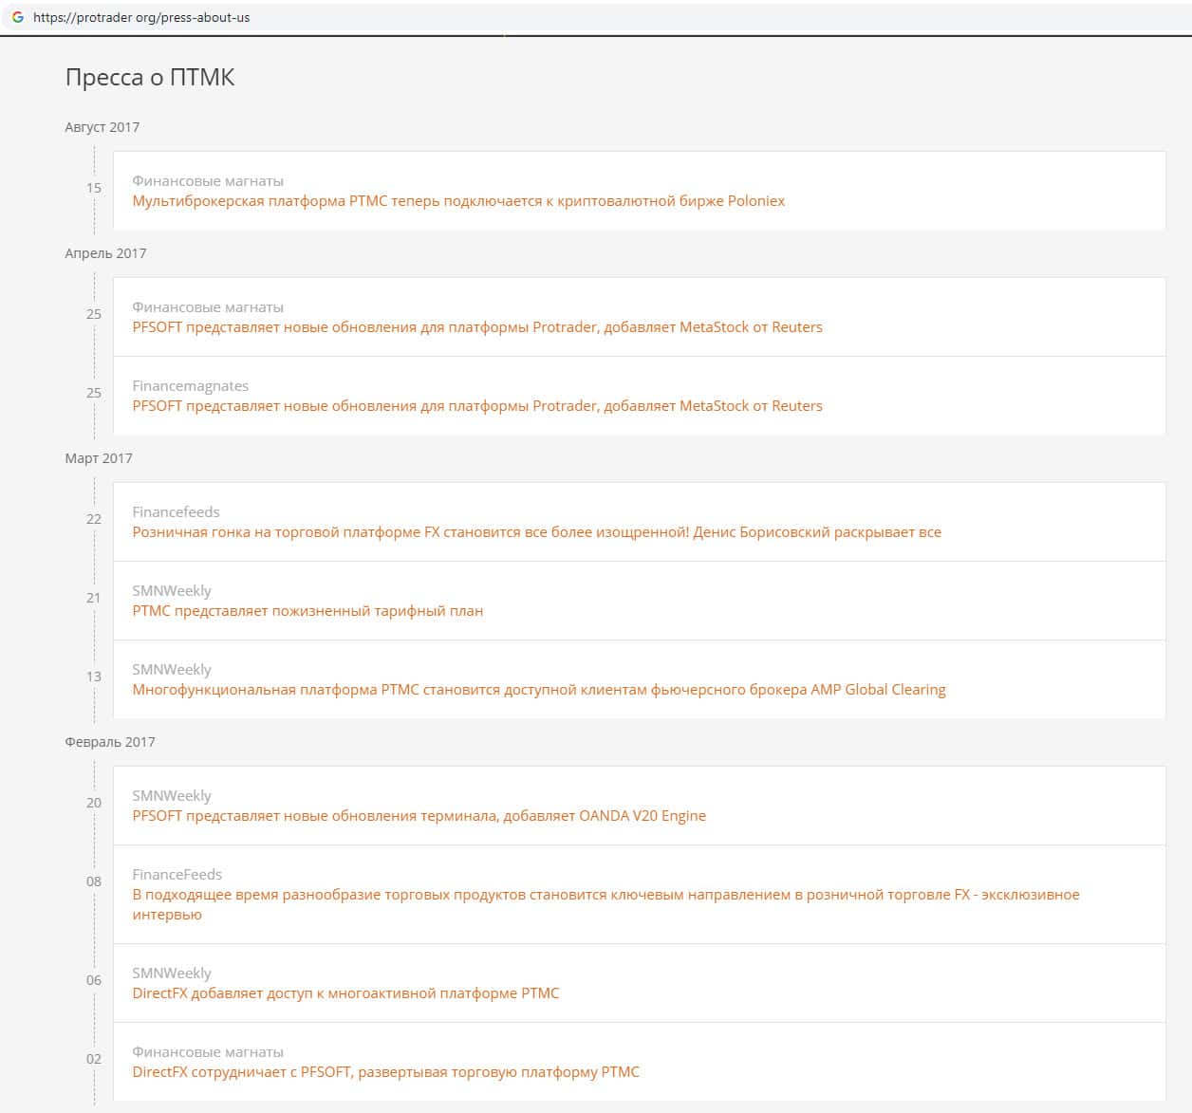Open the Денис Борисовский FX platform article
The height and width of the screenshot is (1113, 1192).
[536, 532]
